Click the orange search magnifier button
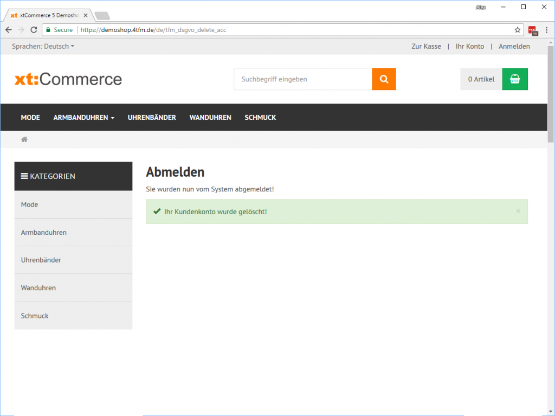555x416 pixels. click(x=384, y=79)
